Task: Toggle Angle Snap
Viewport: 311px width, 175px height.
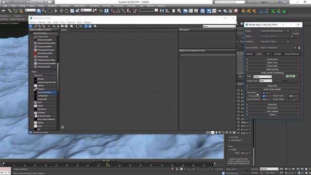Action: pos(118,11)
